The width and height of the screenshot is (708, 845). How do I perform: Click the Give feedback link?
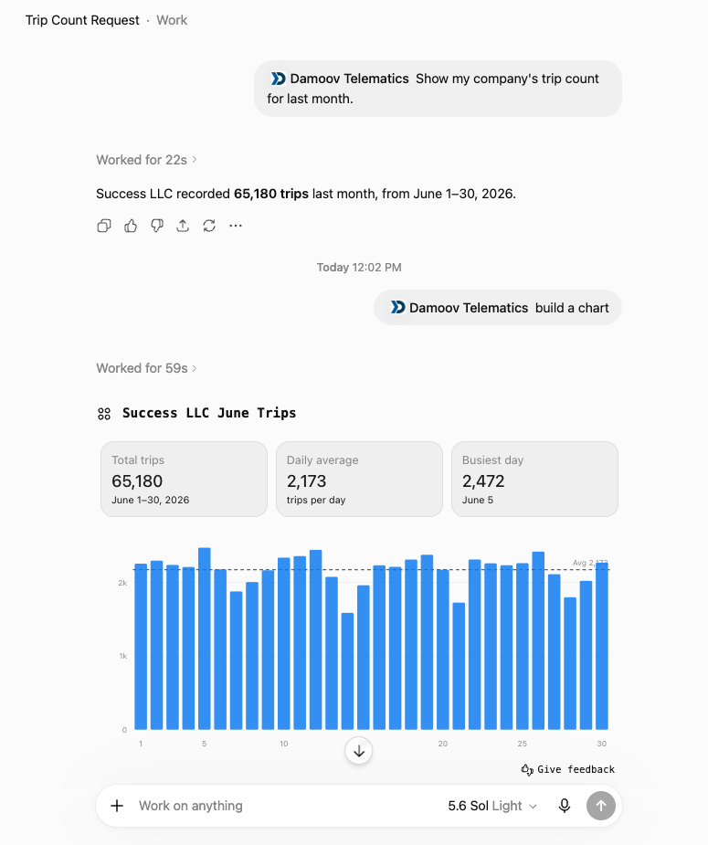tap(568, 769)
